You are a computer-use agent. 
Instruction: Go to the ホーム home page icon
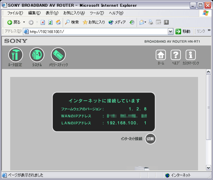click(x=161, y=55)
